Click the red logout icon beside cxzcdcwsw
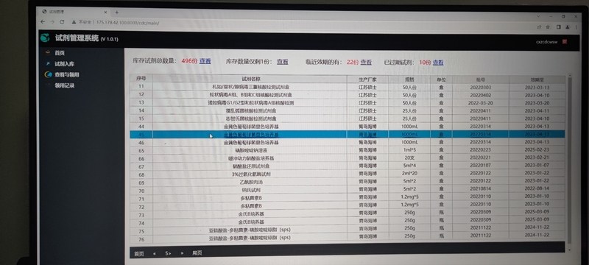This screenshot has height=265, width=589. pos(565,42)
